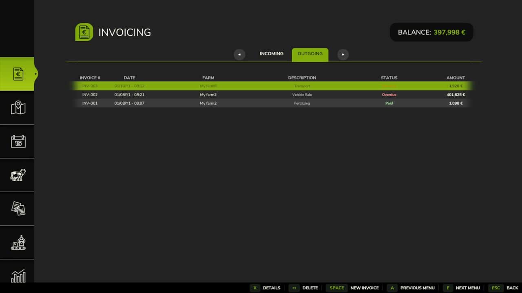This screenshot has height=293, width=522.
Task: Open the production factory icon
Action: click(x=18, y=243)
